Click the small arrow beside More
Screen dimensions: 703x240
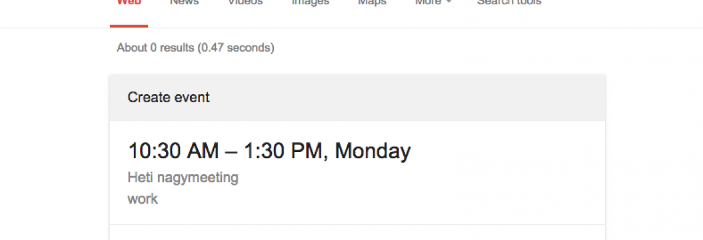tap(448, 2)
